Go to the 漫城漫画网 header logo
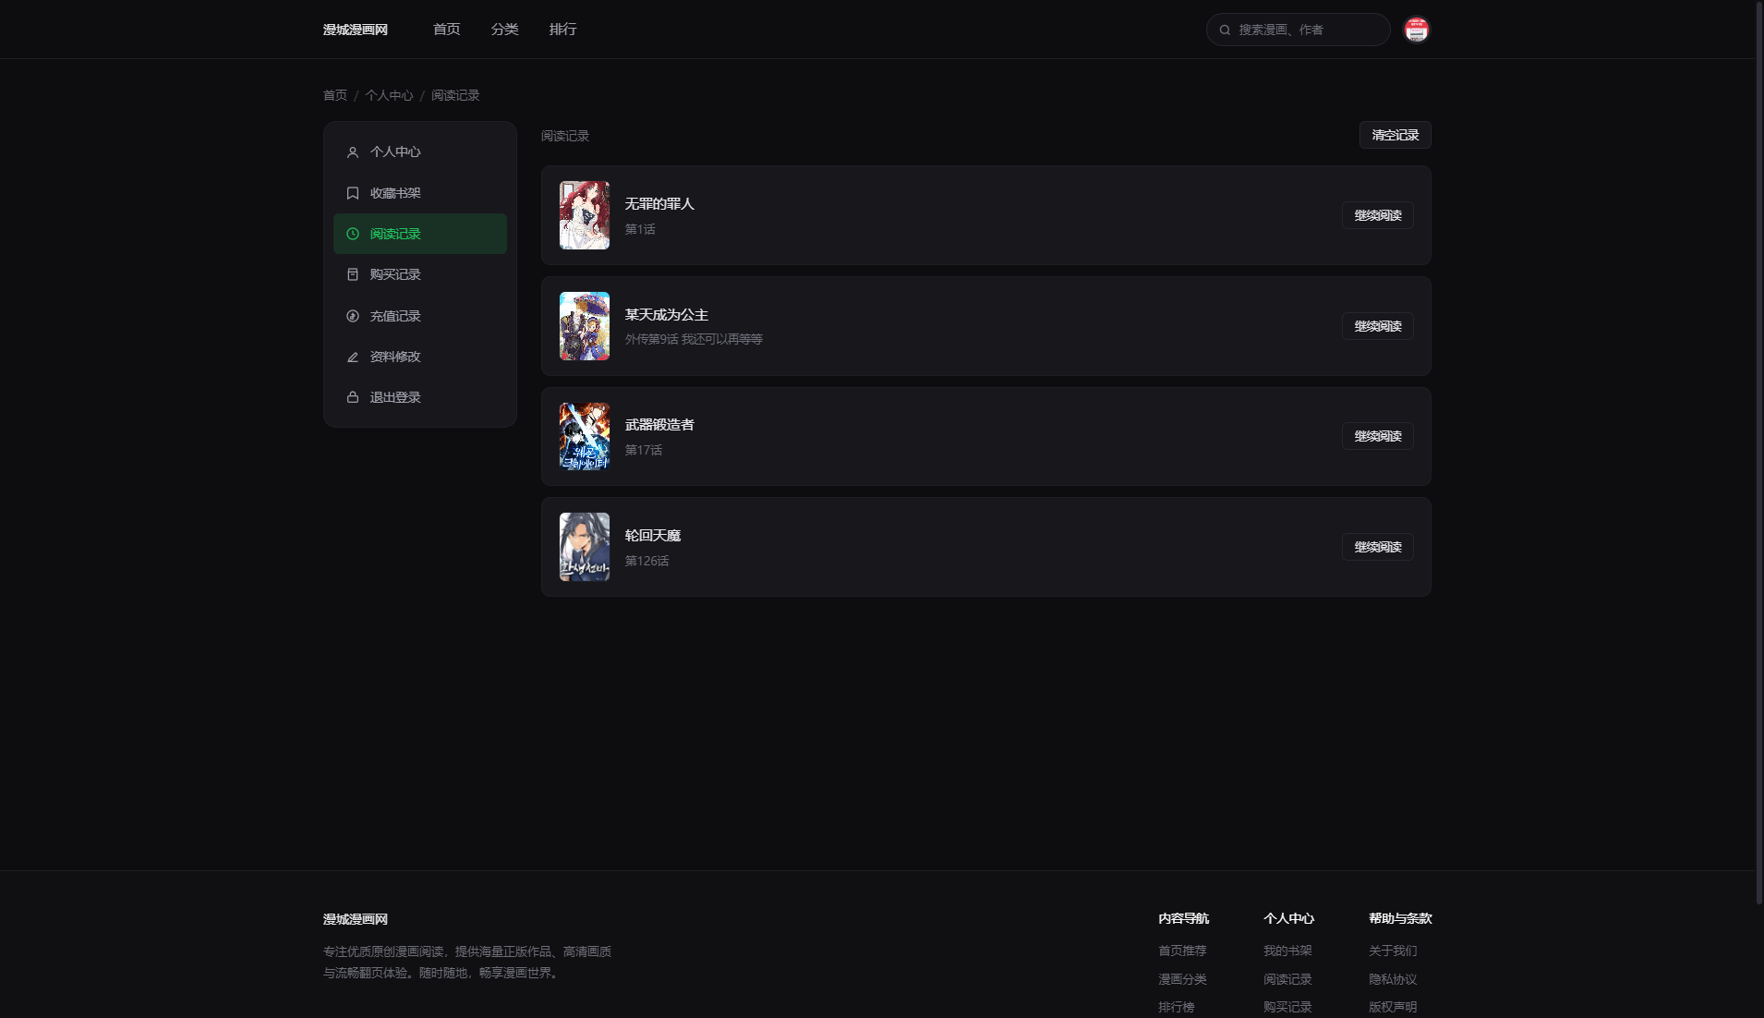The width and height of the screenshot is (1764, 1018). (x=356, y=30)
